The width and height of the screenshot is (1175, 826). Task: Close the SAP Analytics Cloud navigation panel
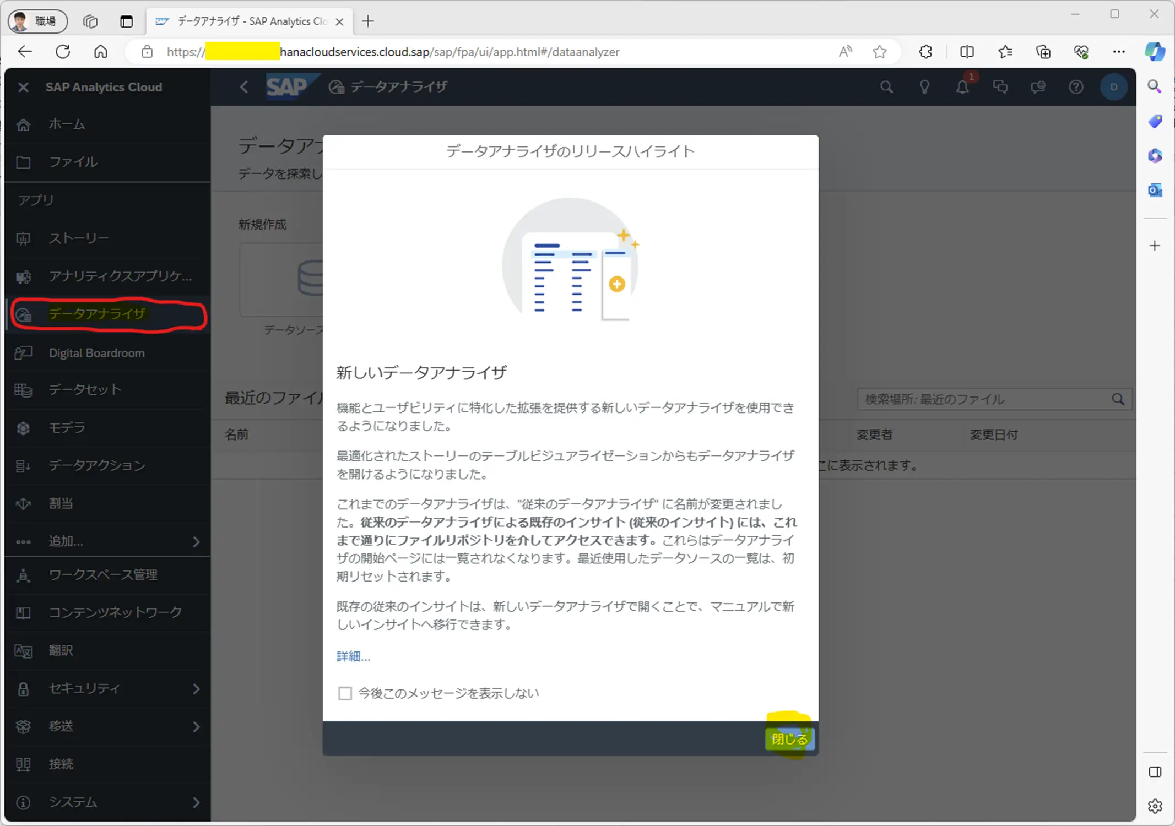(x=23, y=87)
